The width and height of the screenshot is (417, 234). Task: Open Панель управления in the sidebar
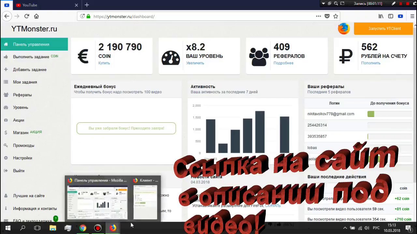[34, 44]
